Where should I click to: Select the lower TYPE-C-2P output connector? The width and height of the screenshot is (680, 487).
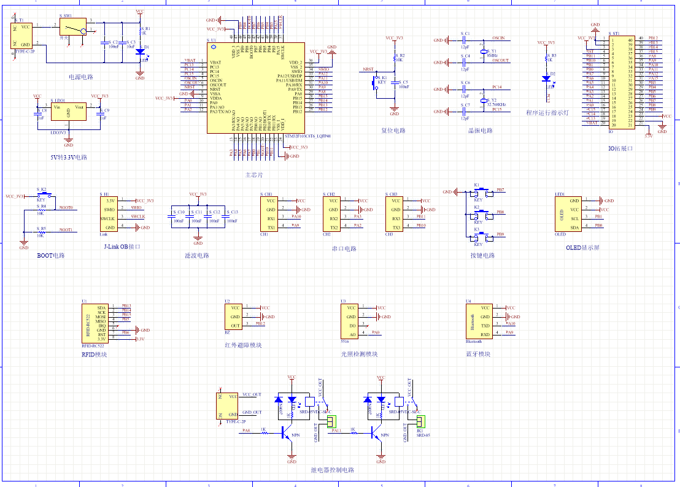(x=227, y=406)
